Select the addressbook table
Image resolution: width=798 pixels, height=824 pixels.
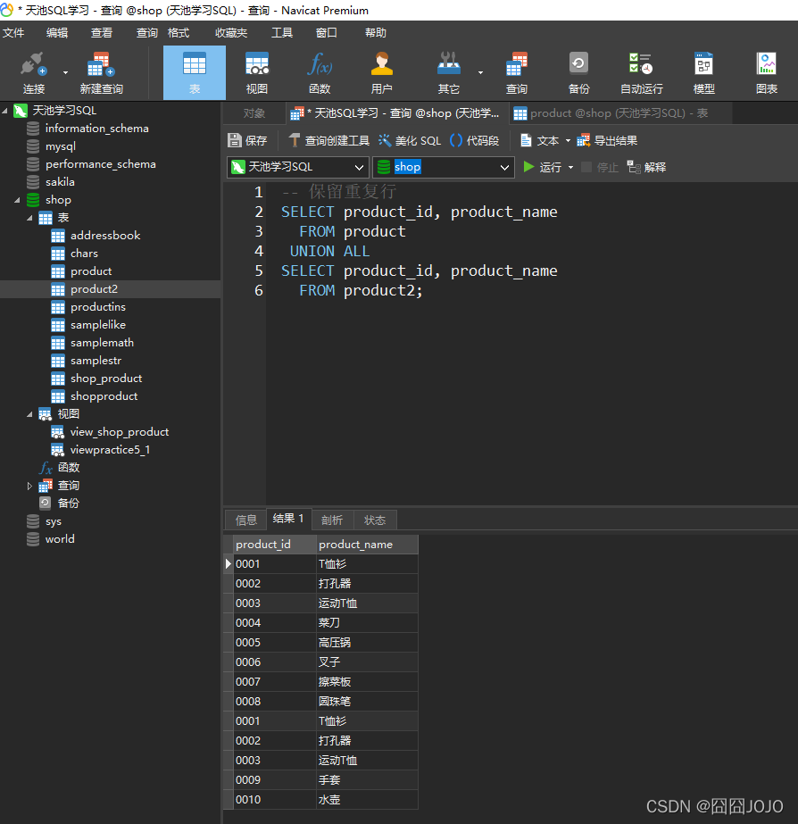(105, 236)
